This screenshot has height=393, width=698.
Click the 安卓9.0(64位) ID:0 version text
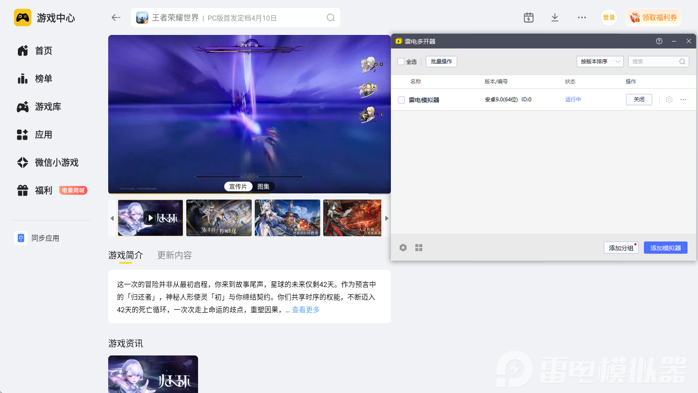(508, 100)
